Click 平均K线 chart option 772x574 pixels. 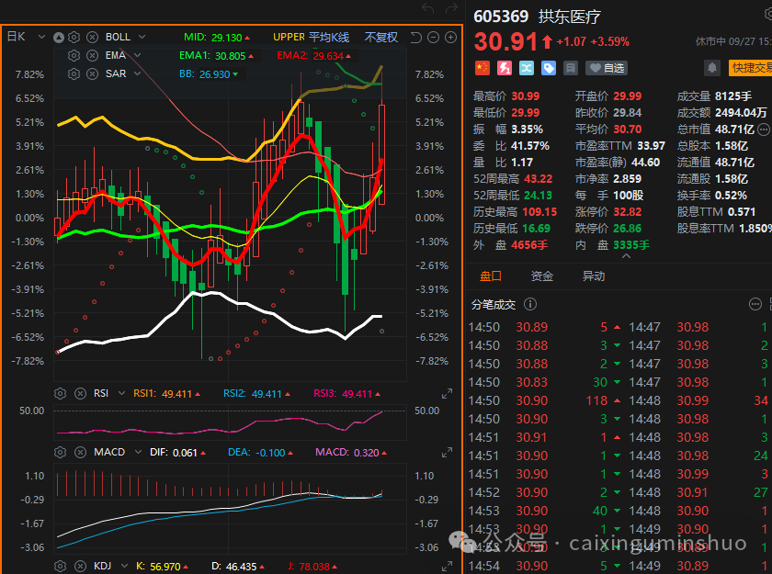click(x=329, y=38)
